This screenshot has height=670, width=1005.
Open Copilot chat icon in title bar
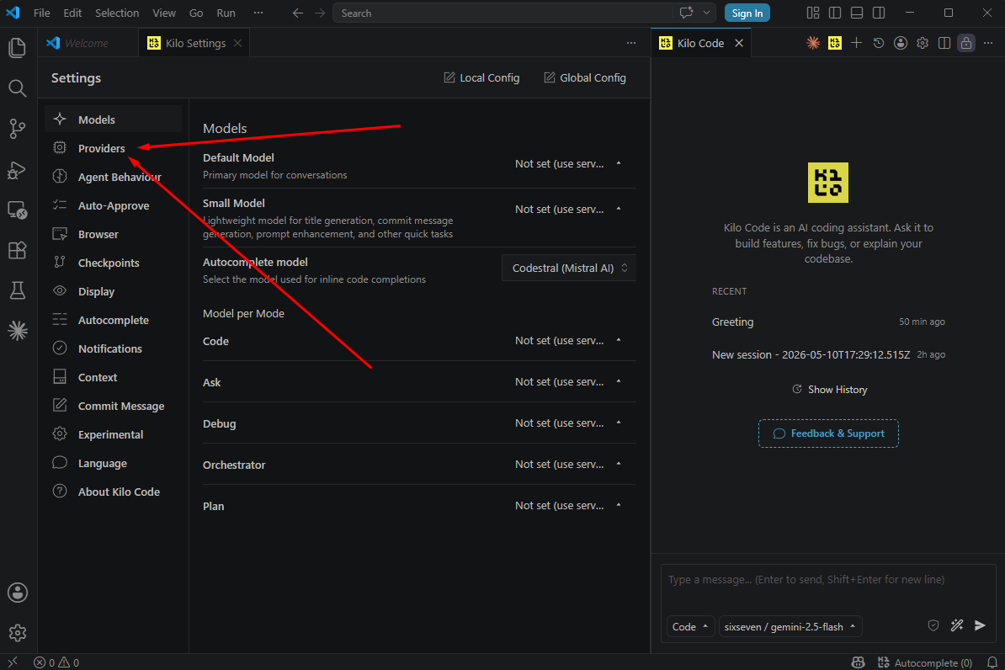coord(687,13)
